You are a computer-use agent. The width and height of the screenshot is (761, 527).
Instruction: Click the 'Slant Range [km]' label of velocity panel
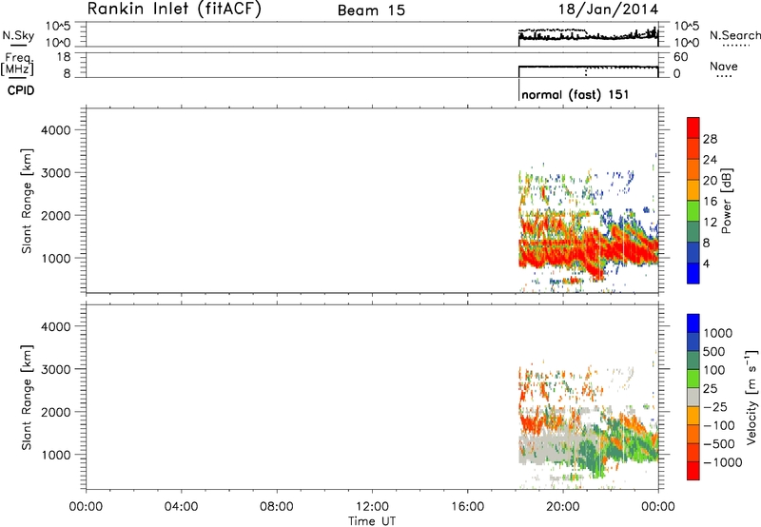(27, 397)
